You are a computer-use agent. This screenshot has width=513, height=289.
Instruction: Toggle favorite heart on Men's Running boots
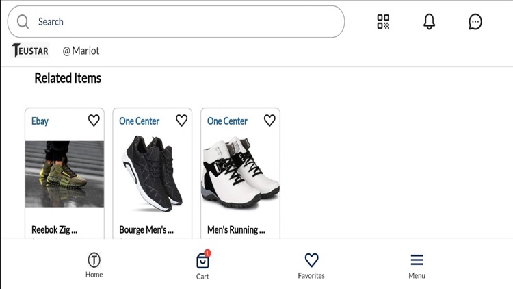269,121
